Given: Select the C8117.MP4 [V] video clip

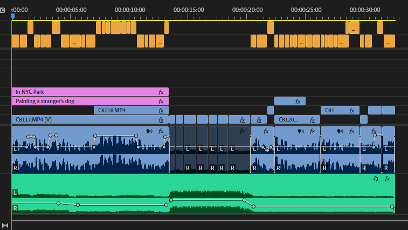Looking at the screenshot, I should tap(90, 120).
